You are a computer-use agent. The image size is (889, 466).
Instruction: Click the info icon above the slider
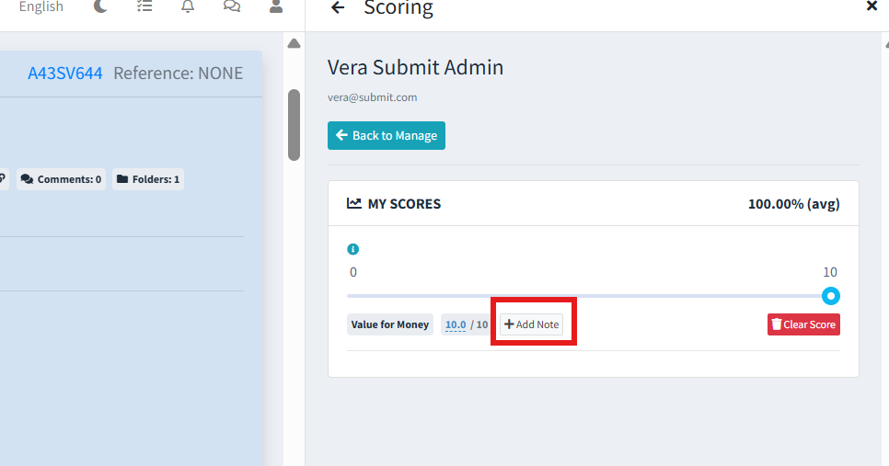coord(352,249)
